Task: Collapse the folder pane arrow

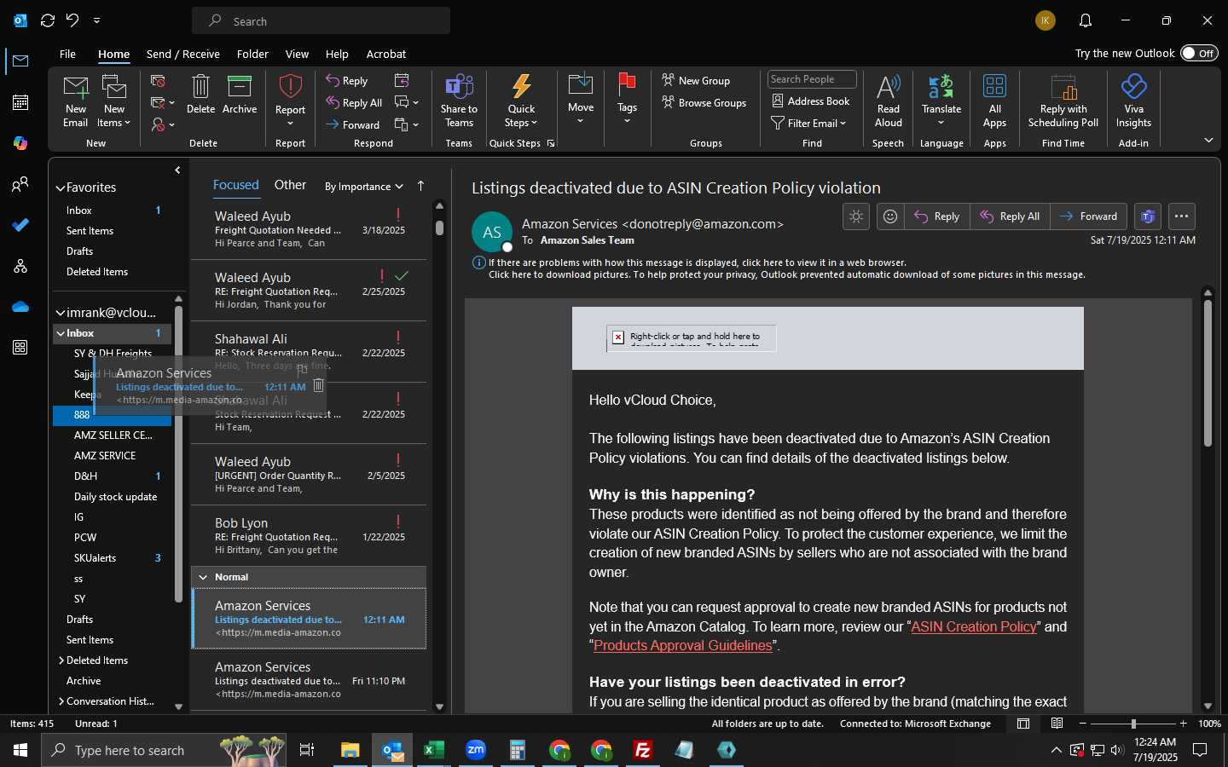Action: pyautogui.click(x=177, y=170)
